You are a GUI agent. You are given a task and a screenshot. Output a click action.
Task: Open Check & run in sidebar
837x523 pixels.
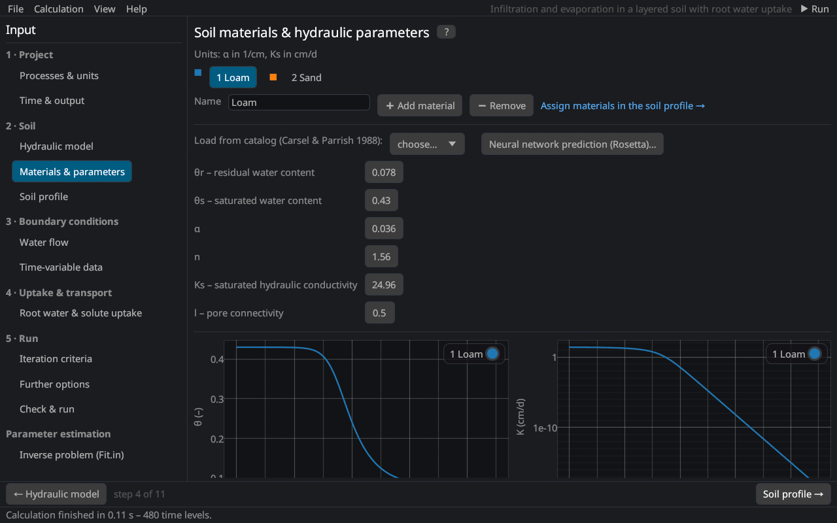click(47, 409)
